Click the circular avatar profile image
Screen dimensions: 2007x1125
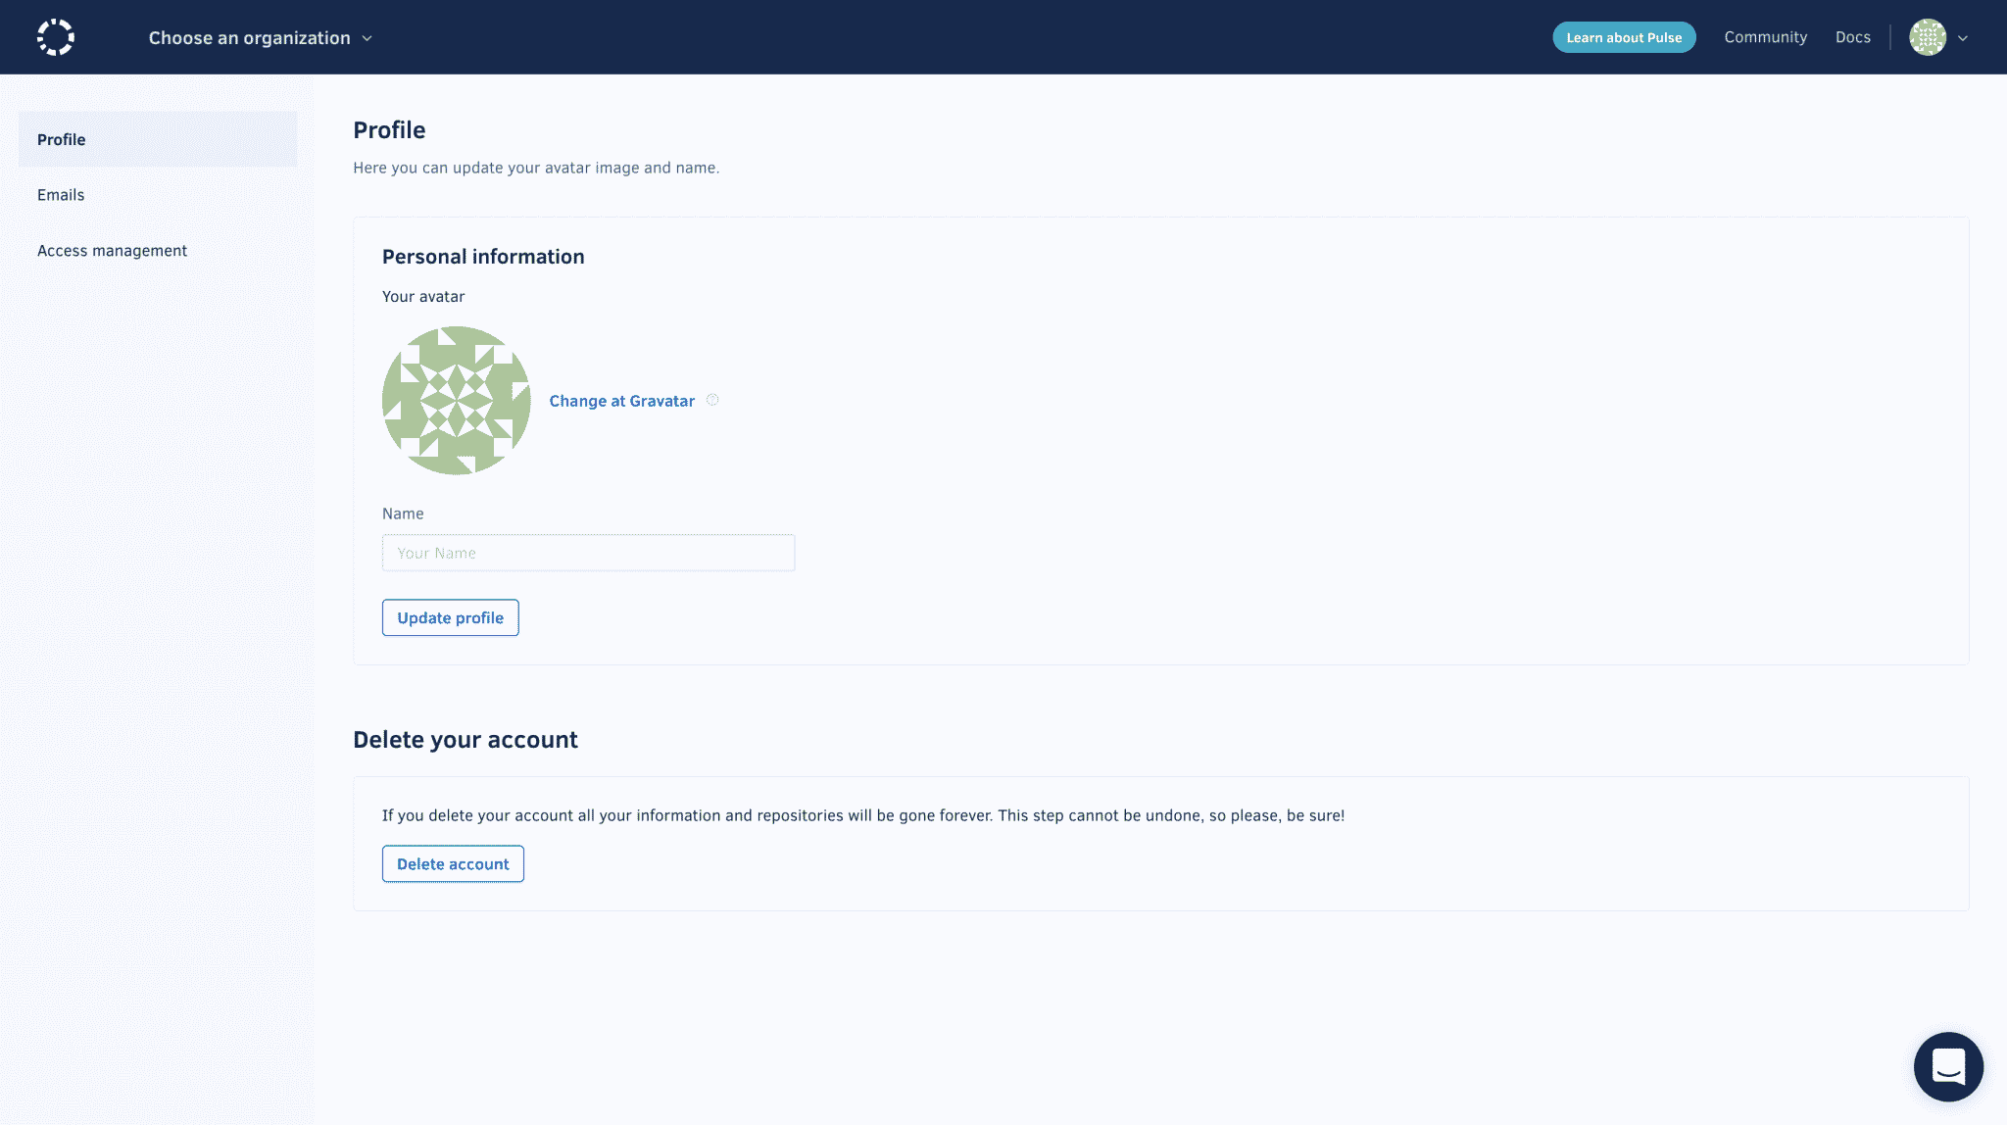coord(455,400)
